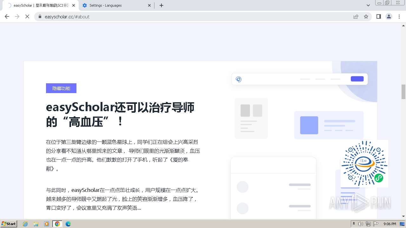The height and width of the screenshot is (228, 406).
Task: Open Action Center flag icon
Action: click(376, 224)
